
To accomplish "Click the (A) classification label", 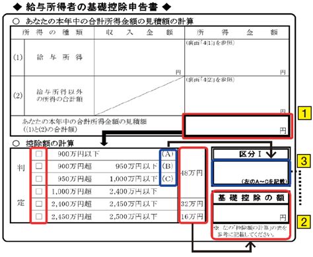I will 168,154.
